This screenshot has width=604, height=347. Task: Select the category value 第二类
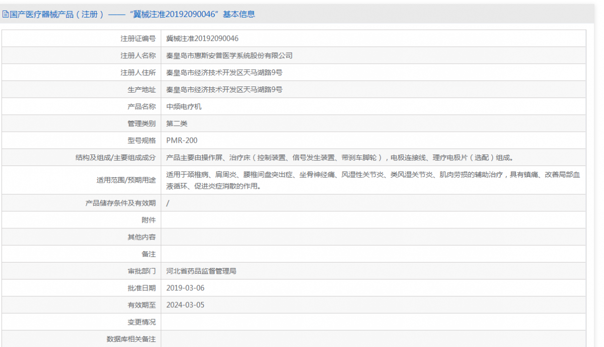click(x=177, y=123)
